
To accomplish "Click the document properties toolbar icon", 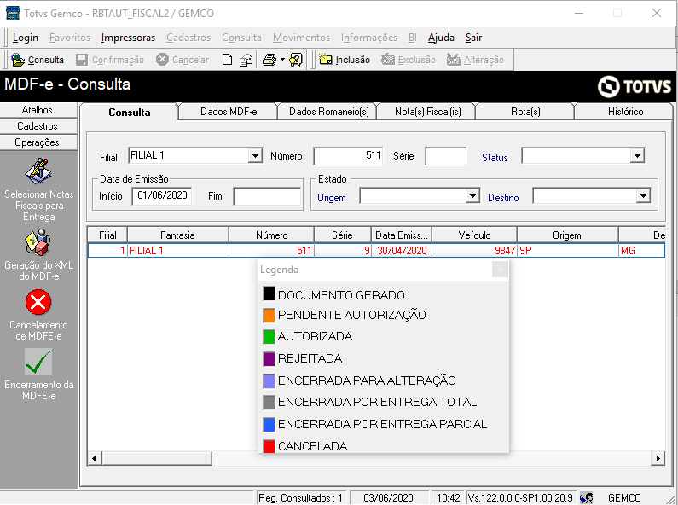I will click(246, 60).
